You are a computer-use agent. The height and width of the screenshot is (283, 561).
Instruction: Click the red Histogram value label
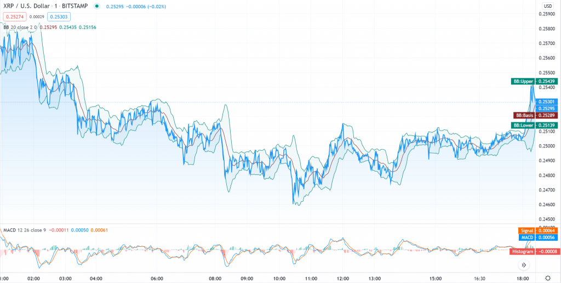[x=524, y=251]
